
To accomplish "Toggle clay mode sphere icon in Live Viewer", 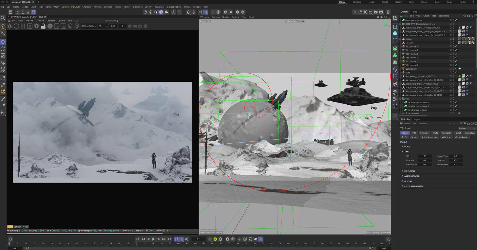I will (50, 26).
